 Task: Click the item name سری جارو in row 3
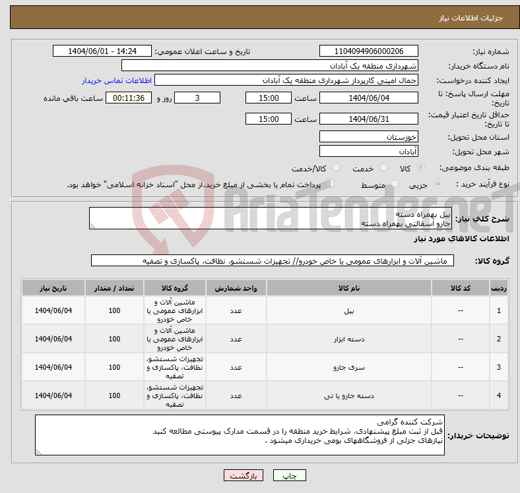[349, 367]
